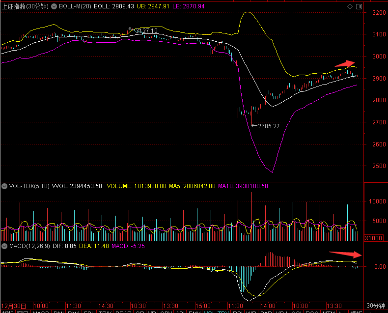Screen dimensions: 388x313
Task: Select the SAR indicator tab
Action: 266,312
